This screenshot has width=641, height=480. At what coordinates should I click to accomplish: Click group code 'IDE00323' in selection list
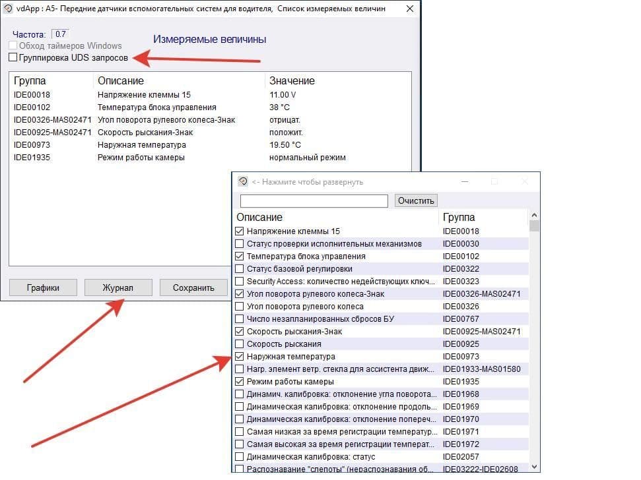461,282
